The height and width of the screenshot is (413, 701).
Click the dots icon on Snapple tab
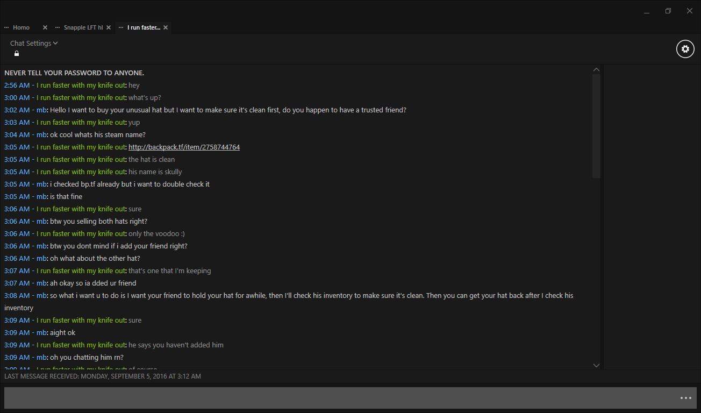[58, 27]
